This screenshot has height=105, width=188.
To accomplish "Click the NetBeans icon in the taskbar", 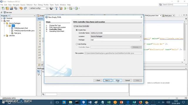I will click(x=83, y=102).
